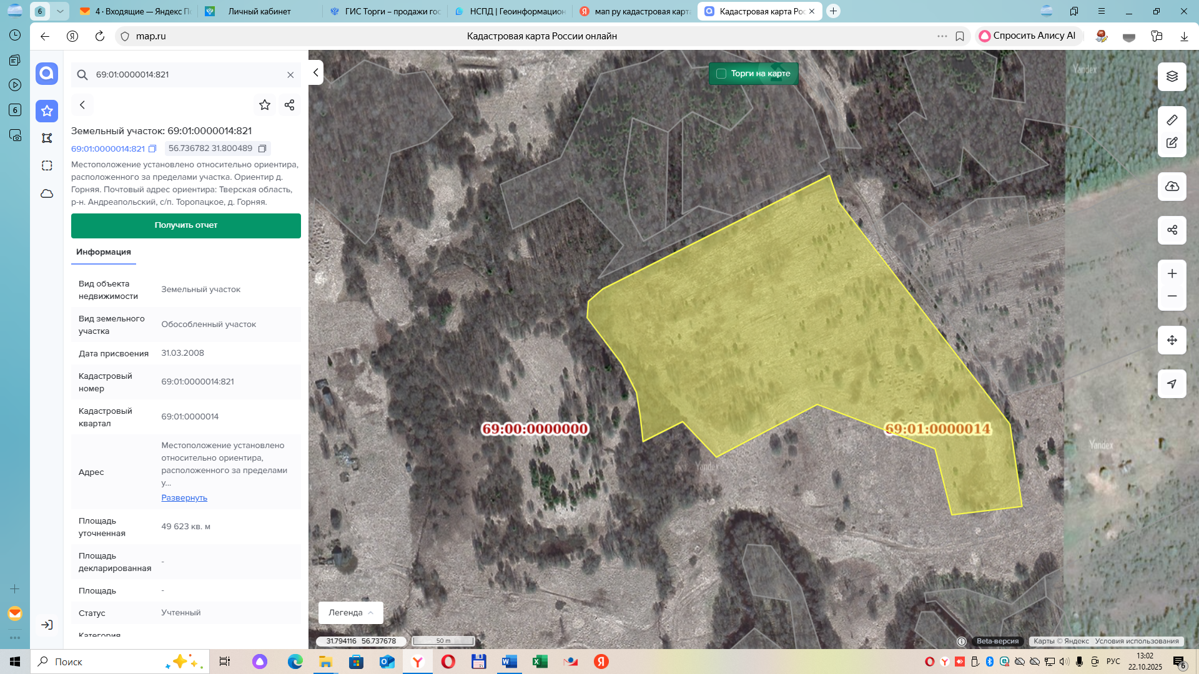Viewport: 1199px width, 674px height.
Task: Expand the full address via Развернуть
Action: [x=184, y=498]
